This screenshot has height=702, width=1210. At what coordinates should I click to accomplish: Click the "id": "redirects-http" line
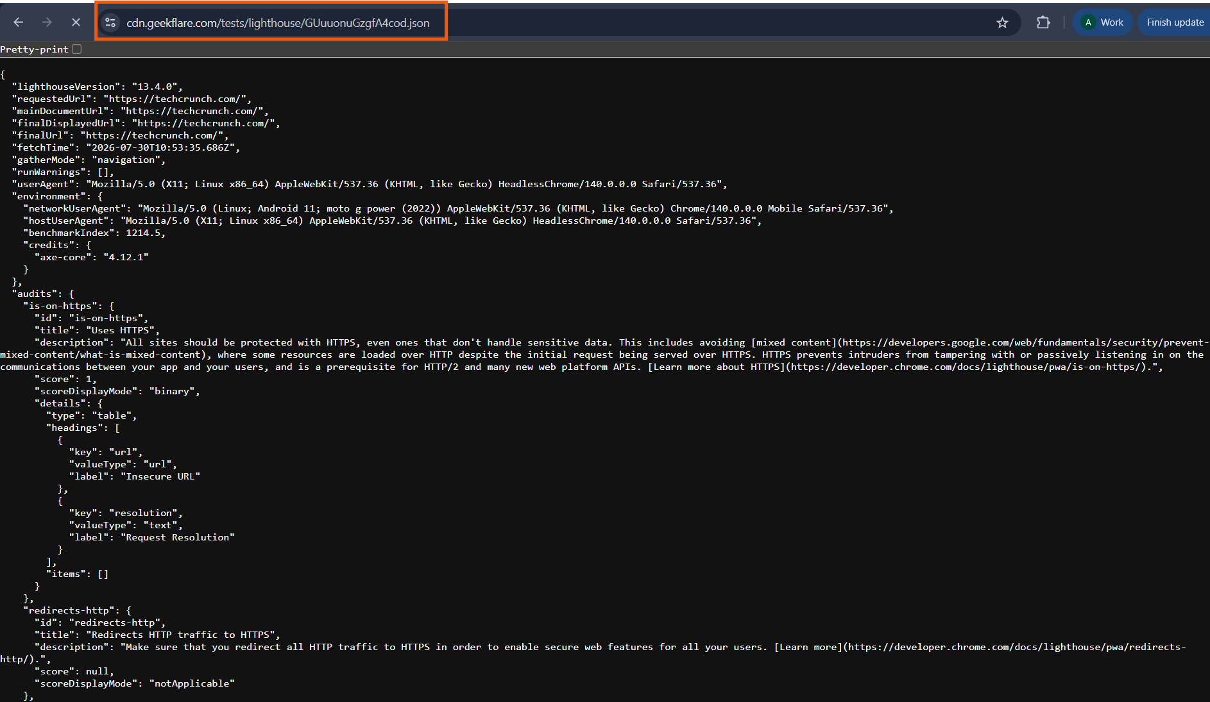coord(100,623)
